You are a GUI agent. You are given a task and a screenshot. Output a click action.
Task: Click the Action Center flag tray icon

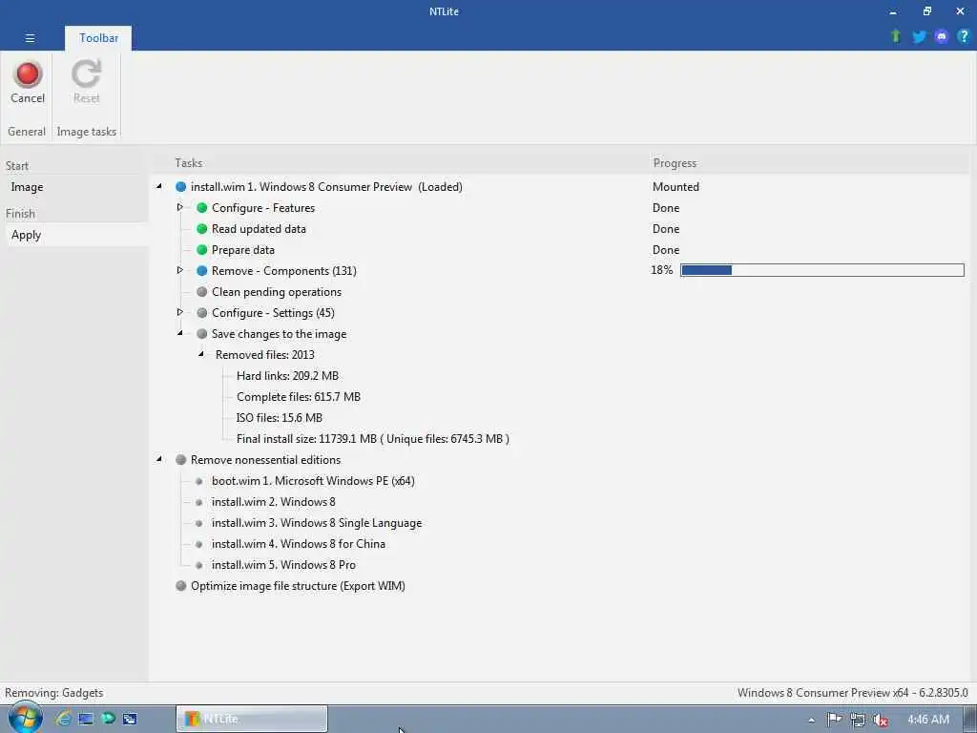[834, 720]
